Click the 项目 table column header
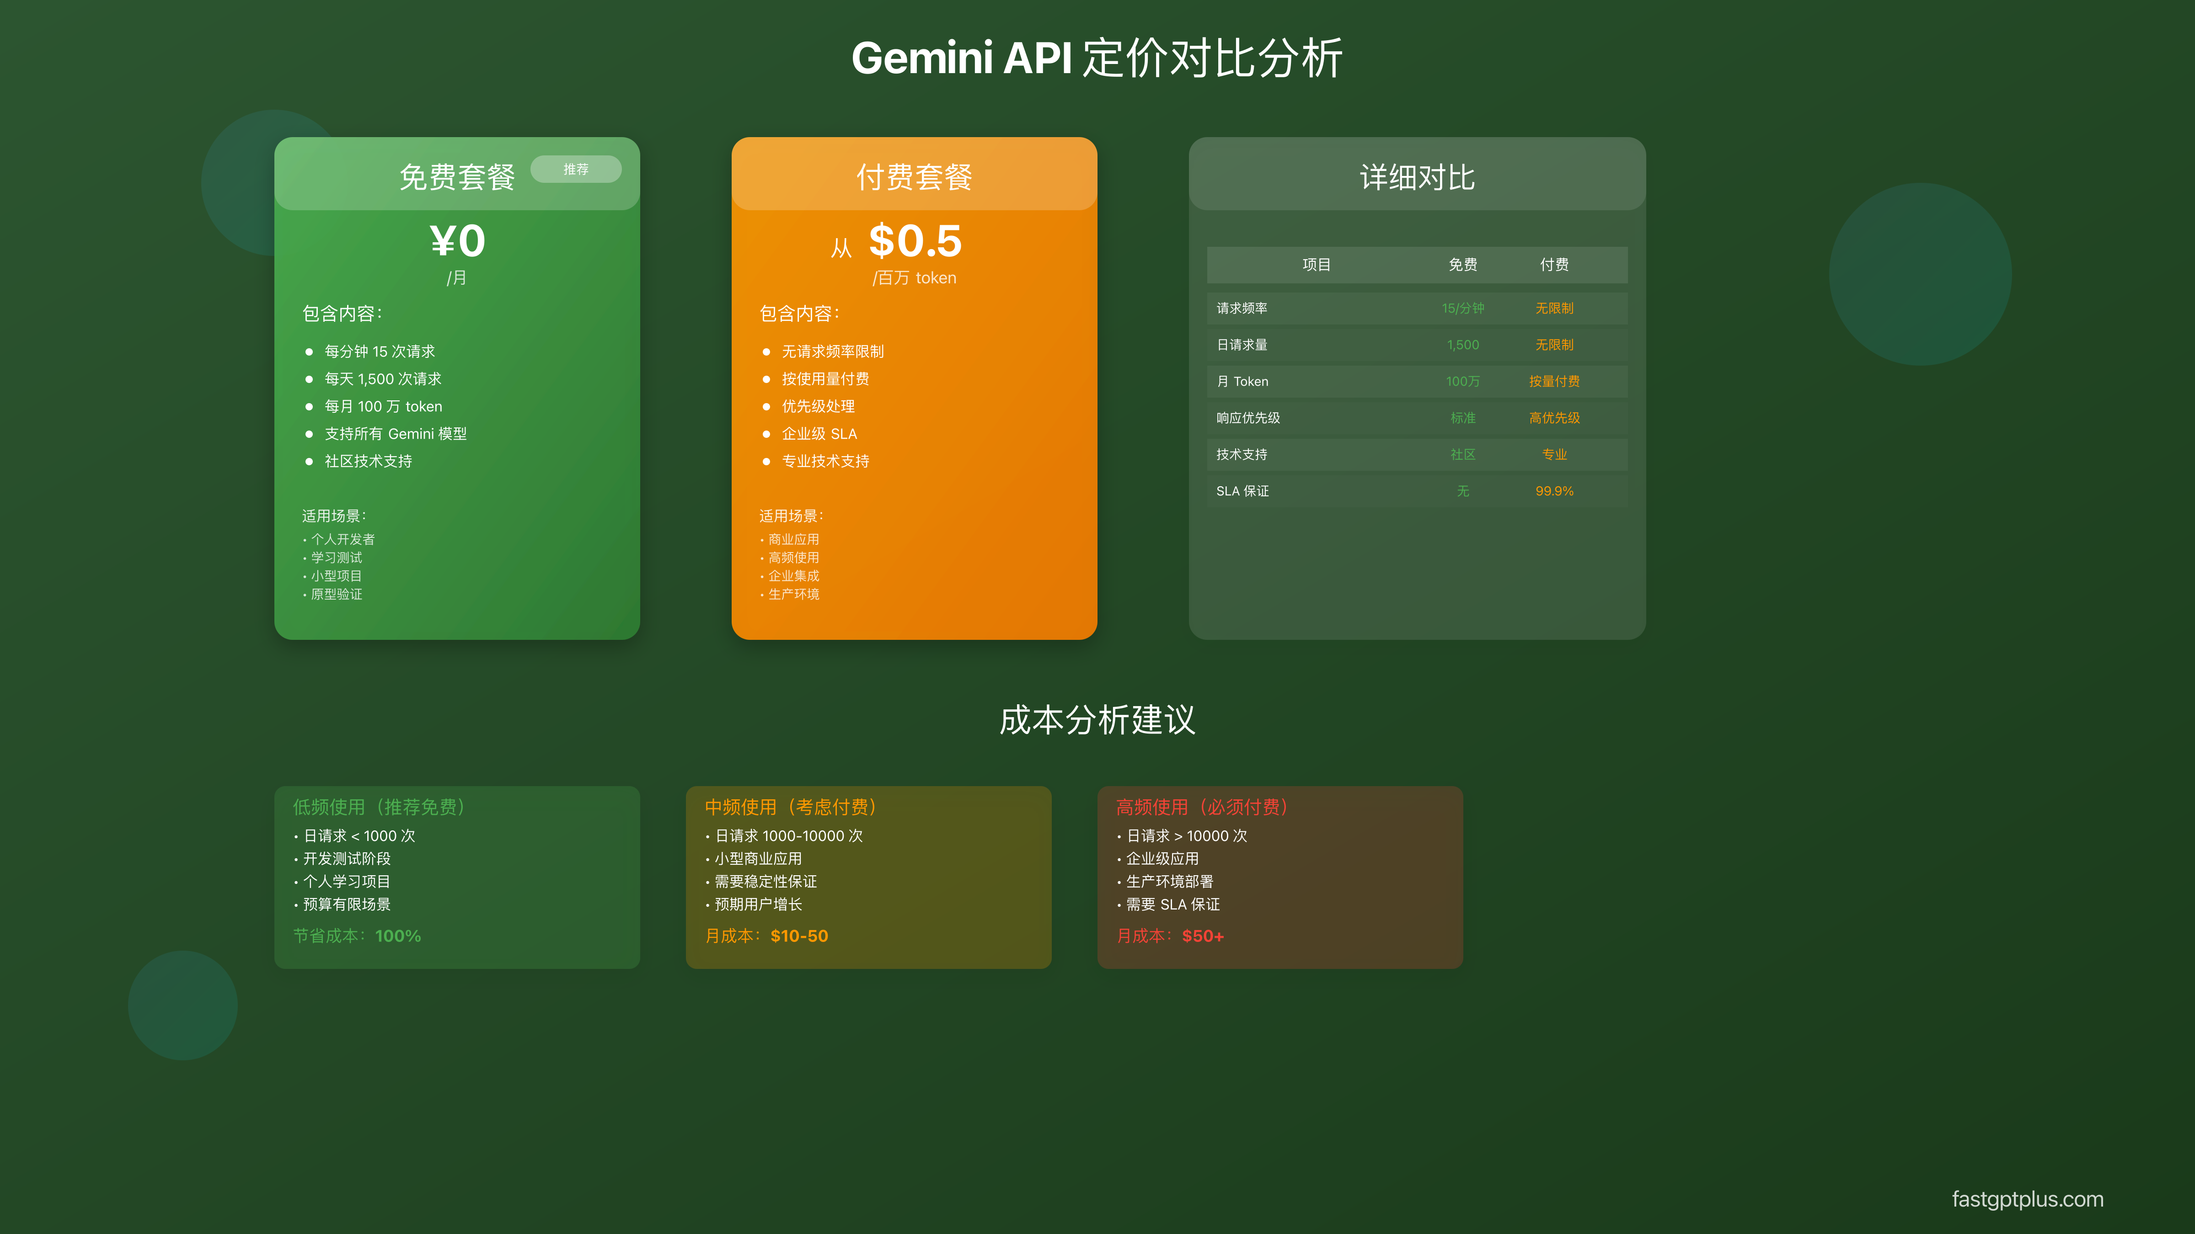2195x1234 pixels. click(1317, 265)
